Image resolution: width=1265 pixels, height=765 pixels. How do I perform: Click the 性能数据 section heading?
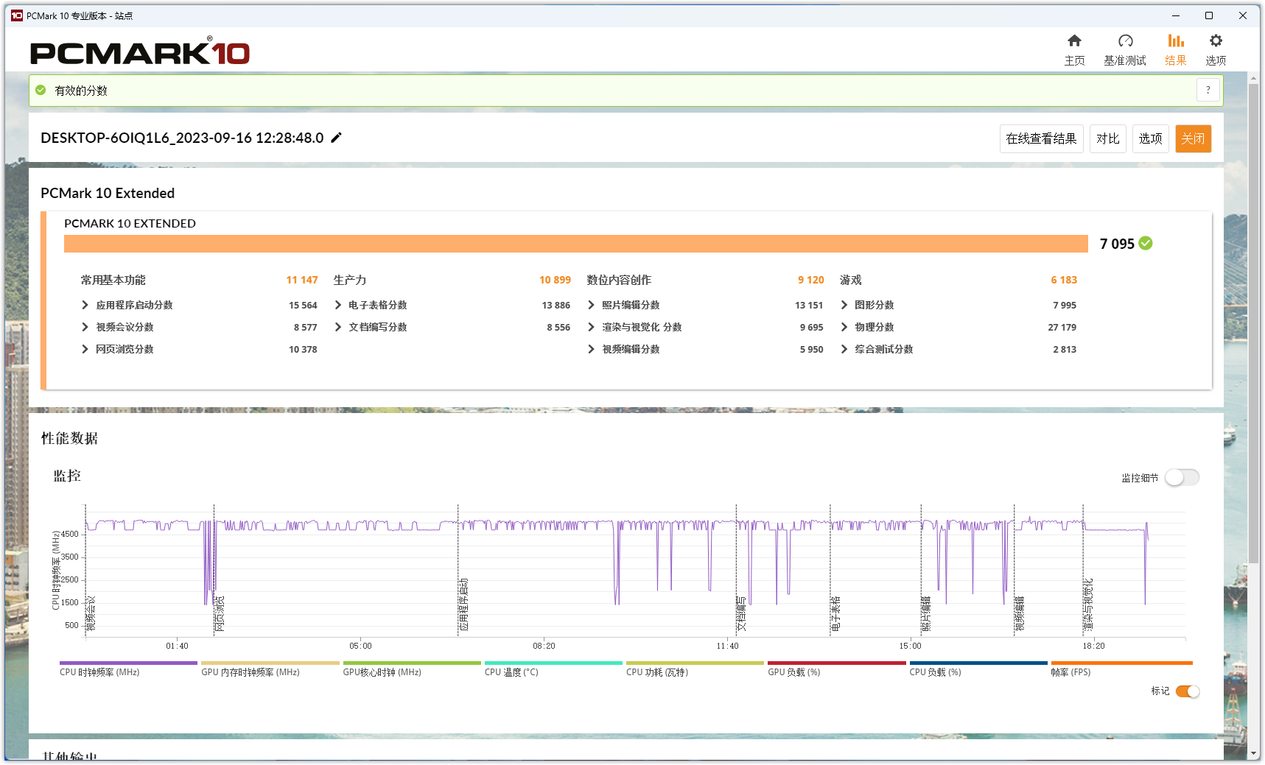point(69,438)
